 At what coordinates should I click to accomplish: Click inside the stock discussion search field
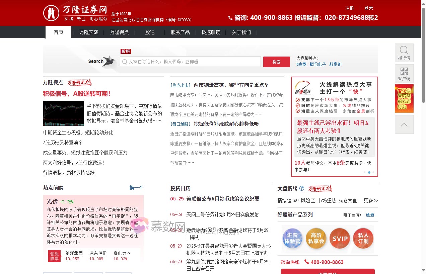pyautogui.click(x=190, y=62)
